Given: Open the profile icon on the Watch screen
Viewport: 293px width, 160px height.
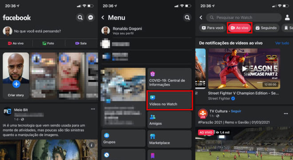Looking at the screenshot, I should (x=287, y=18).
